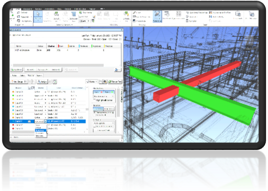Toggle the Highlight all clashes checkbox
Image resolution: width=268 pixels, height=191 pixels.
click(x=94, y=100)
